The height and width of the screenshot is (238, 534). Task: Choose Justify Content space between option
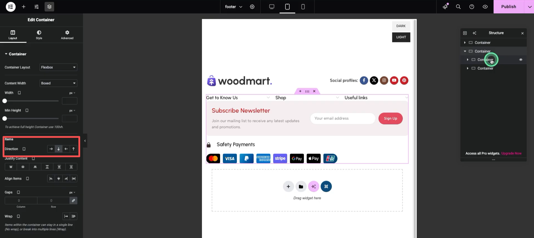tap(47, 167)
